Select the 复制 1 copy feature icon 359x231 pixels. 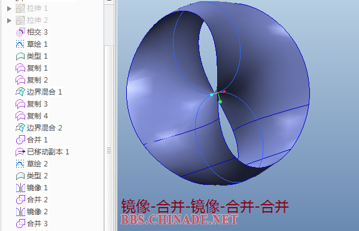[20, 68]
